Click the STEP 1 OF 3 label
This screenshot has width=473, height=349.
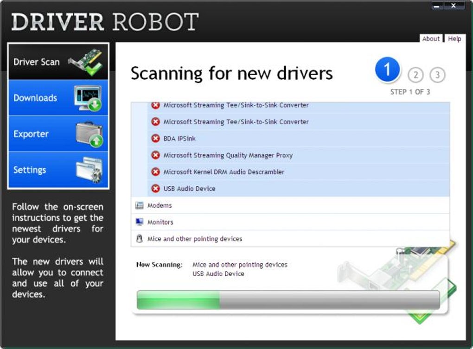(410, 92)
